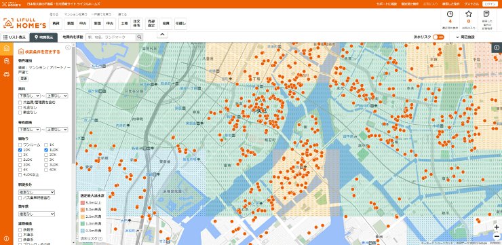Check the ワンルーム layout checkbox

coord(20,145)
